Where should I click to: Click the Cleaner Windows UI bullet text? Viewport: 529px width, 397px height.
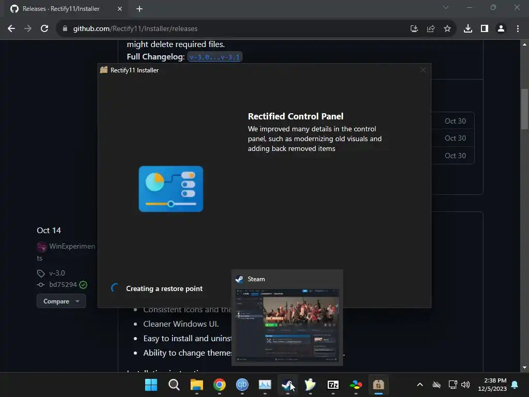coord(181,324)
